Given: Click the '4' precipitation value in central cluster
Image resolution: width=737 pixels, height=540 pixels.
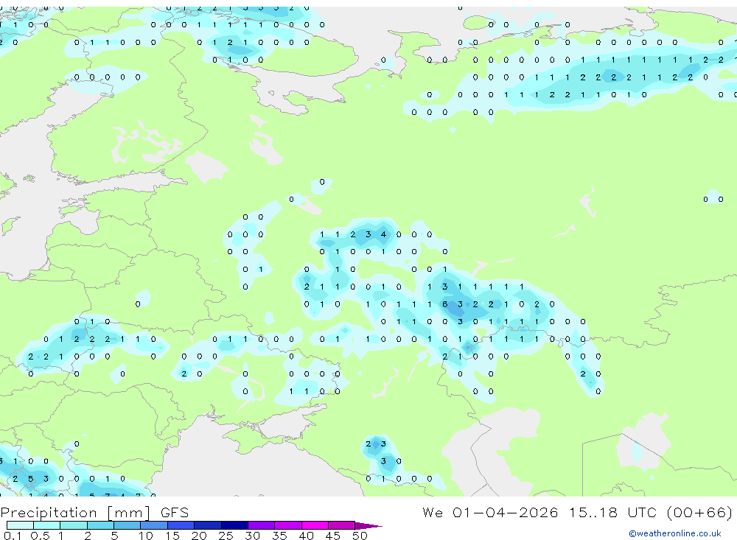Looking at the screenshot, I should pos(383,234).
